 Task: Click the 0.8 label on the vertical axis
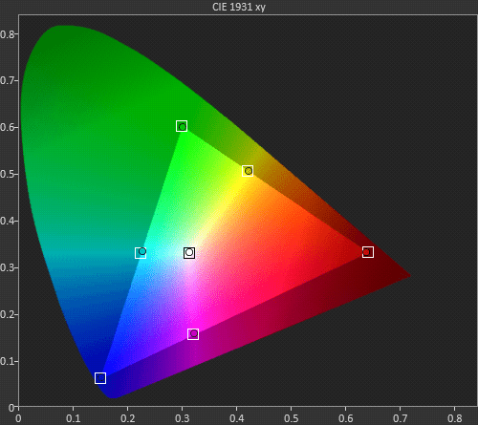(7, 34)
